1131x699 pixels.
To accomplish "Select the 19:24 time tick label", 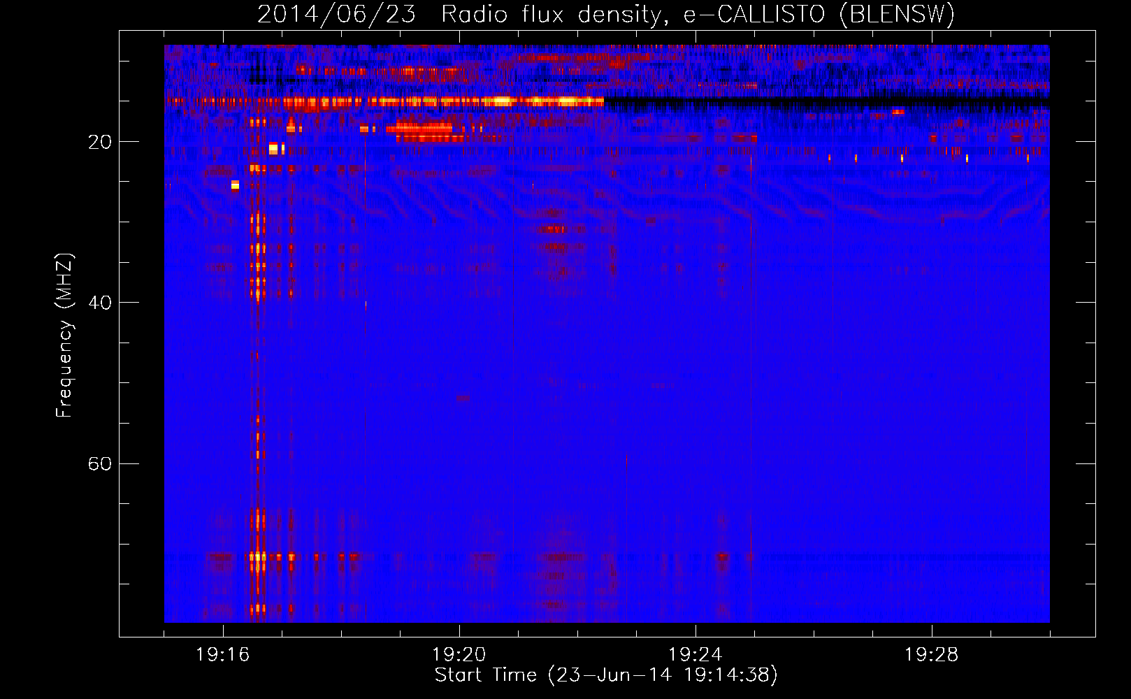I will pyautogui.click(x=696, y=654).
